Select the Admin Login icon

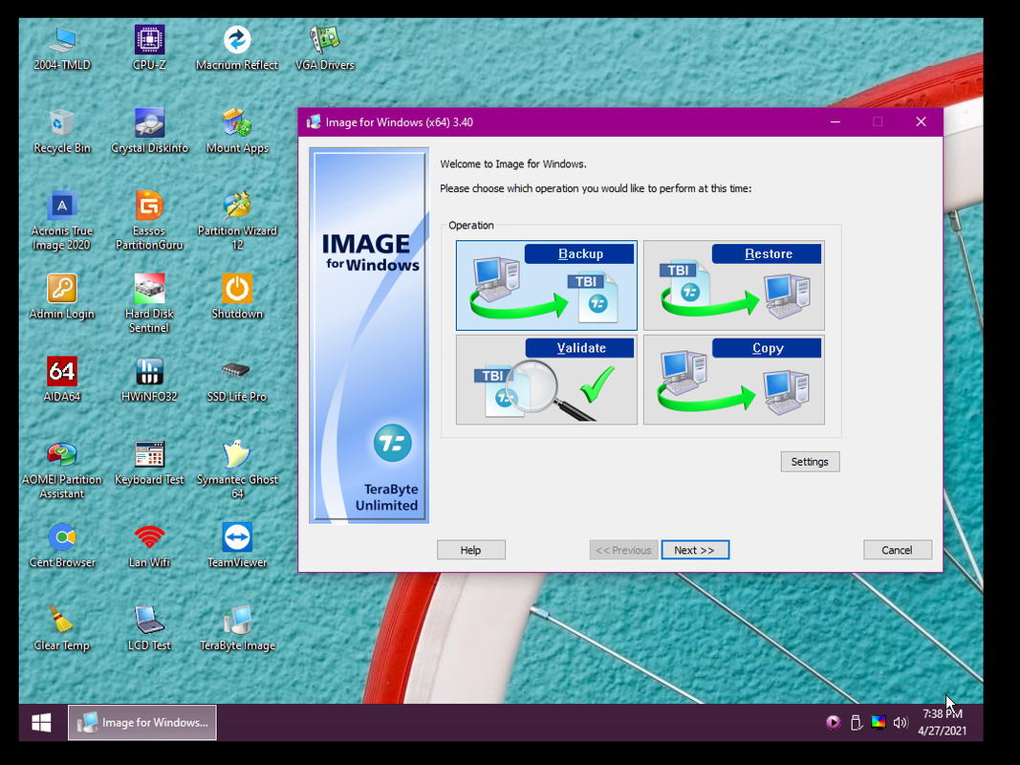pyautogui.click(x=62, y=297)
